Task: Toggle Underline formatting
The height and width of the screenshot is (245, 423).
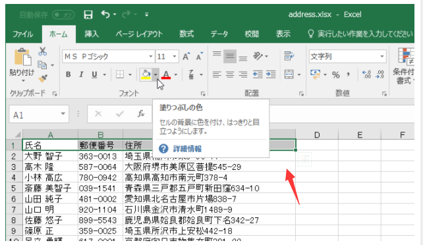Action: click(94, 74)
